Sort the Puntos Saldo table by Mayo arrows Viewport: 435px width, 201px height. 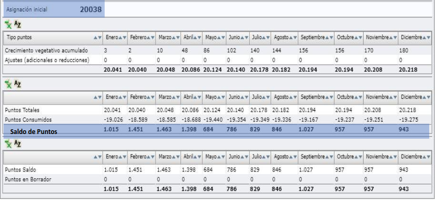point(221,157)
